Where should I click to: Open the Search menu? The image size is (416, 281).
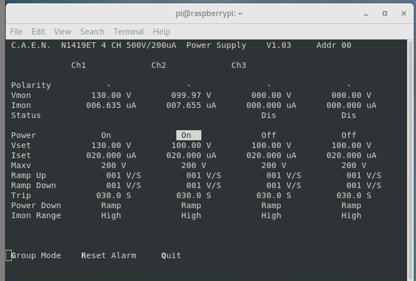pyautogui.click(x=92, y=32)
